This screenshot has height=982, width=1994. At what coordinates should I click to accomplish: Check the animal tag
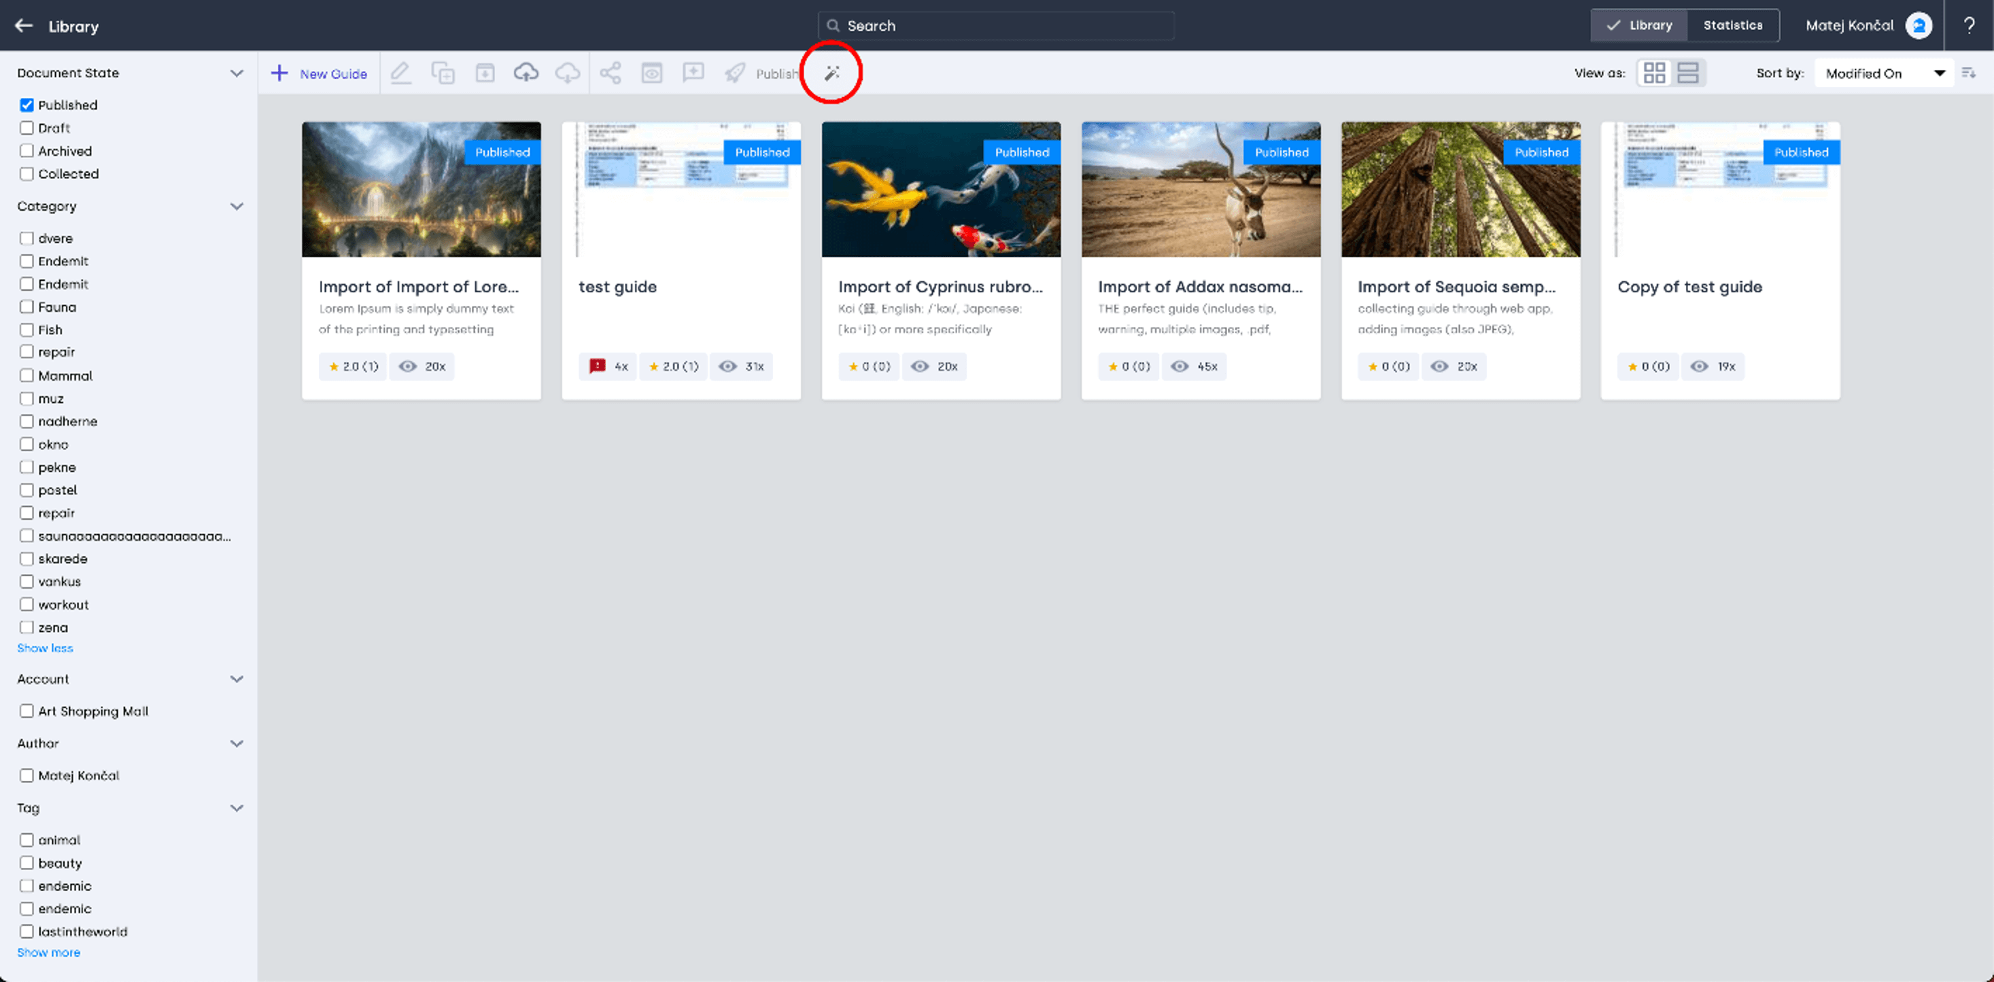[27, 839]
